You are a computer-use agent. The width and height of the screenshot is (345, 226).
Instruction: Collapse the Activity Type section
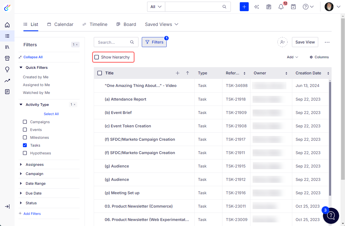click(21, 105)
